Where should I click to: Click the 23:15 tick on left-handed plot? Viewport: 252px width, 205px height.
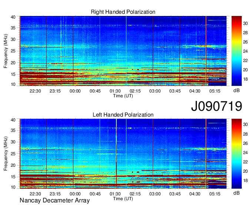pos(55,194)
